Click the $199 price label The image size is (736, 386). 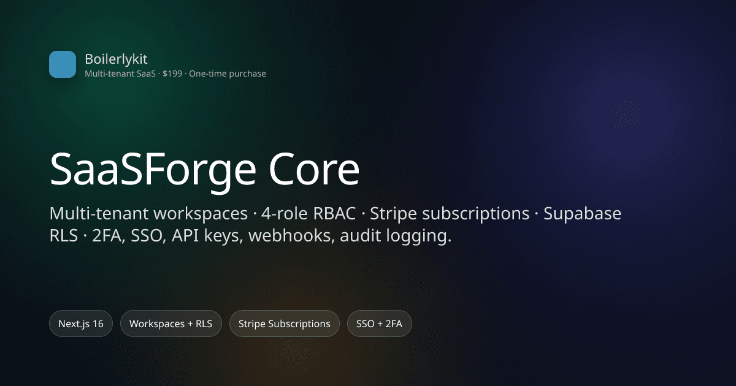point(172,74)
